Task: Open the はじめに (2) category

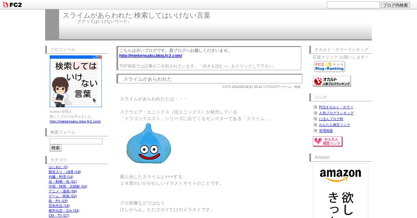Action: click(x=58, y=167)
